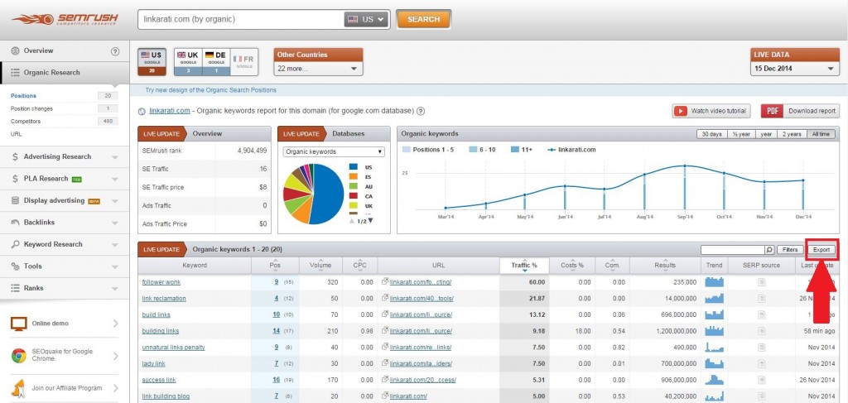Select Position changes submenu item
The height and width of the screenshot is (403, 848).
[32, 108]
